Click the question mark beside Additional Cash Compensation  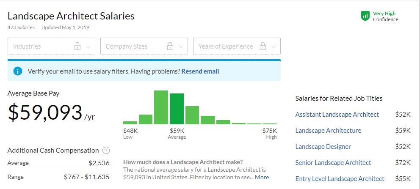coord(106,151)
